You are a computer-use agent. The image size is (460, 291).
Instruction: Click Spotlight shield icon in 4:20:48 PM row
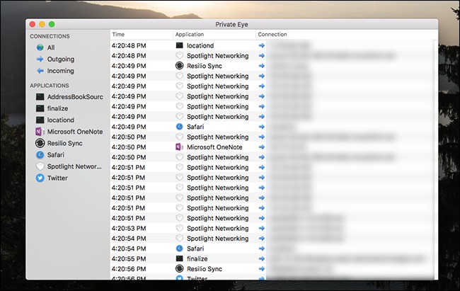point(179,55)
